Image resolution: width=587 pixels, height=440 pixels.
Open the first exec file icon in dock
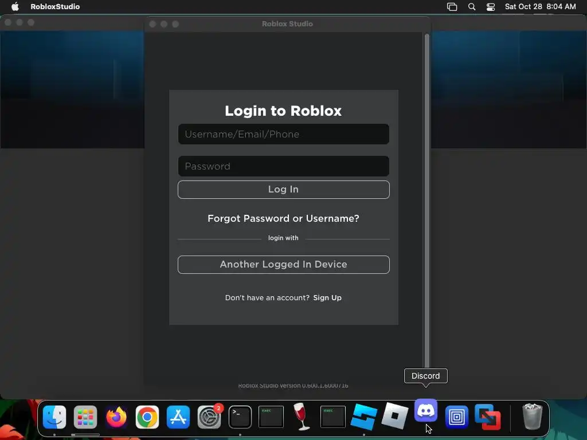(x=271, y=417)
